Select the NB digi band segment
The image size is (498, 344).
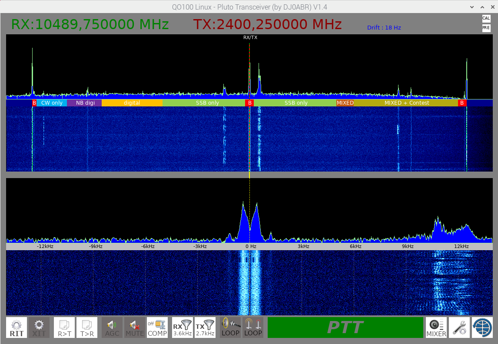(x=85, y=103)
